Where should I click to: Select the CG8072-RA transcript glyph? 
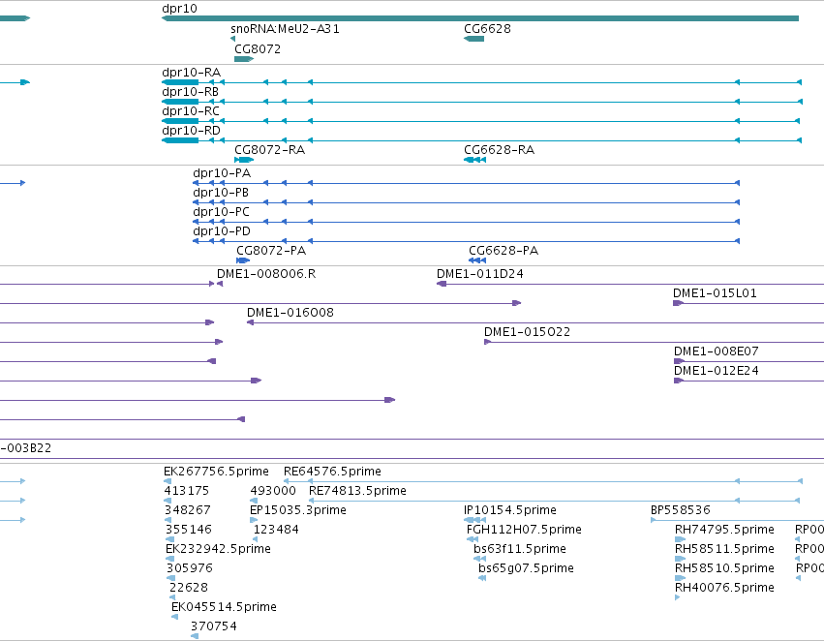pos(244,160)
